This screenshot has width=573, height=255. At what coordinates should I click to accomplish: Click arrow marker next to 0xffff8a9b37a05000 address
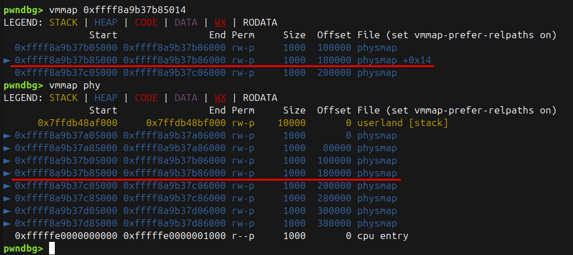pyautogui.click(x=7, y=136)
